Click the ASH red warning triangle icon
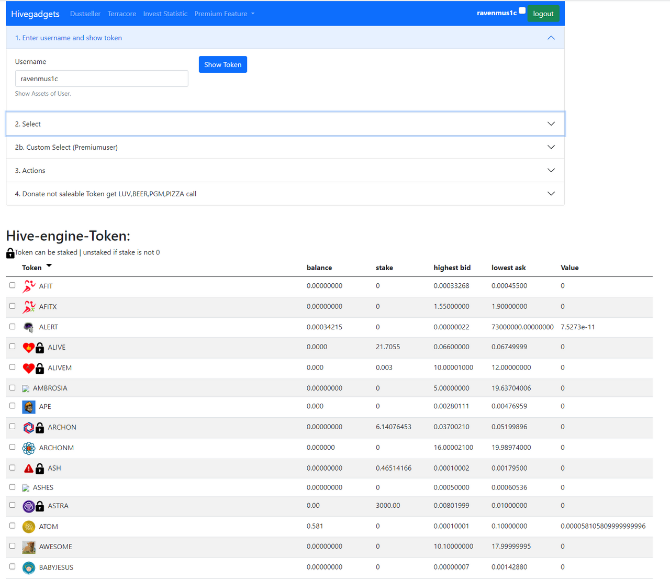670x579 pixels. pyautogui.click(x=29, y=469)
